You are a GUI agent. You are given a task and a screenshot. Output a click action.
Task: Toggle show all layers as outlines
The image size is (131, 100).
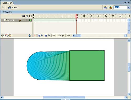coord(30,16)
